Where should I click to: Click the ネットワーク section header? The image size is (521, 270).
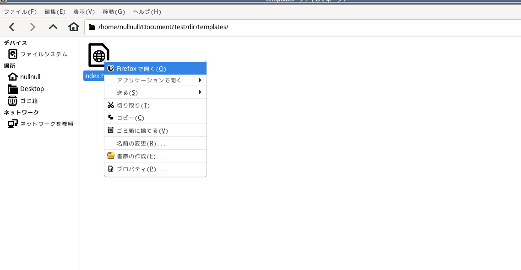(x=21, y=112)
